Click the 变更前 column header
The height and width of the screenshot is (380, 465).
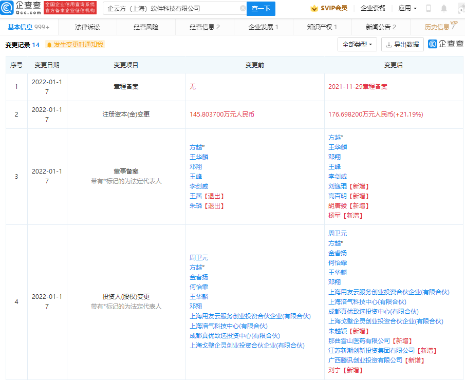click(x=255, y=65)
